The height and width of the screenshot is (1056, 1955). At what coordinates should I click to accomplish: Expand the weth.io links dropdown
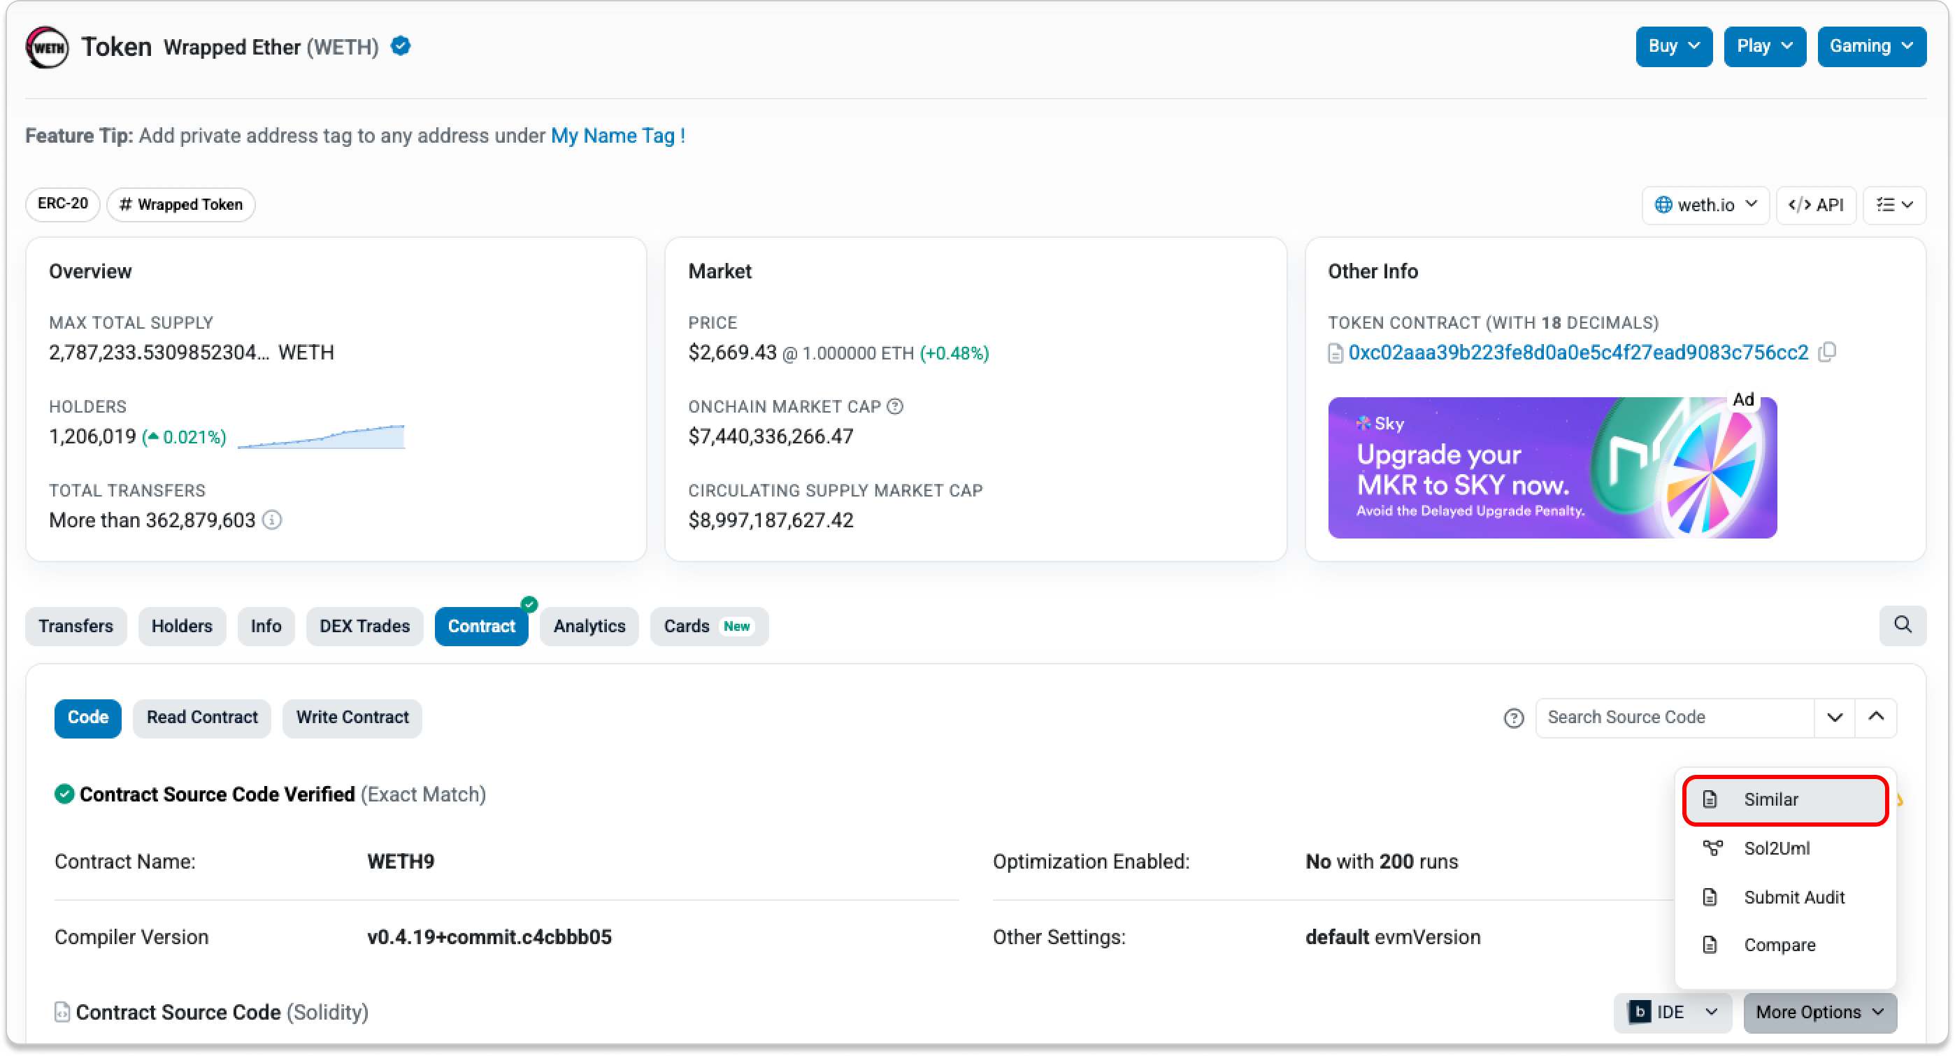pos(1705,205)
